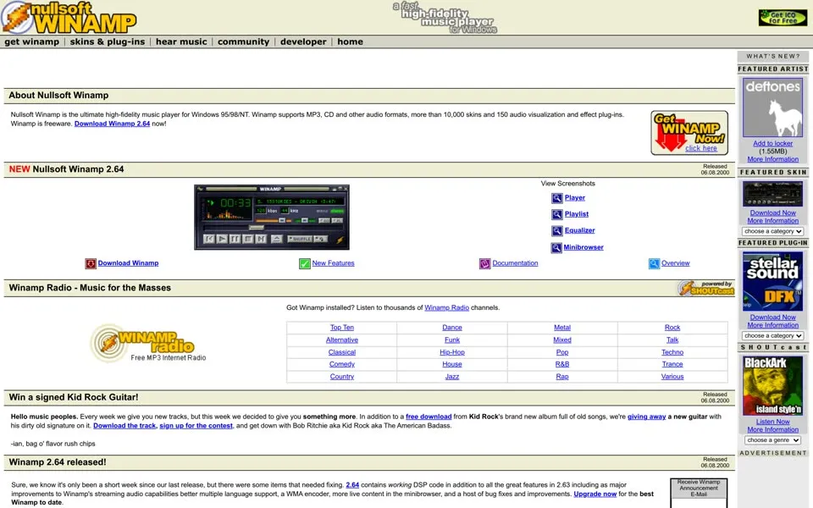This screenshot has height=508, width=813.
Task: Select the R&B radio channel
Action: coord(562,364)
